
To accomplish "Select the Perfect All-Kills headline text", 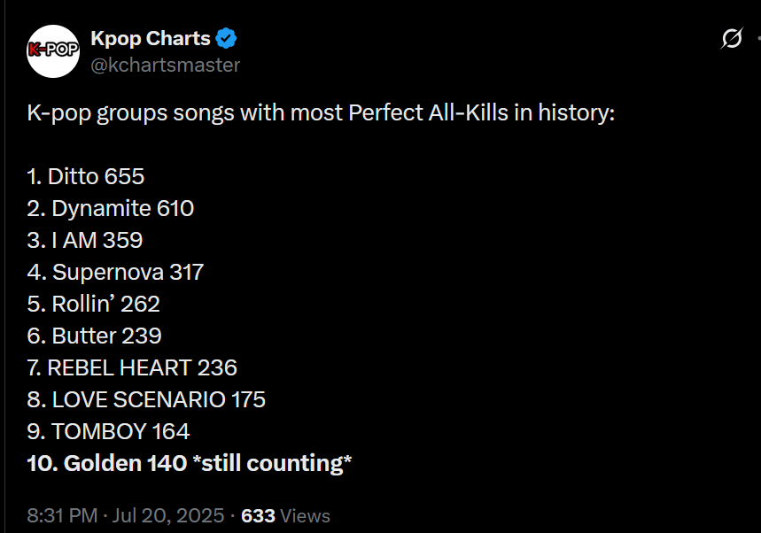I will coord(321,113).
